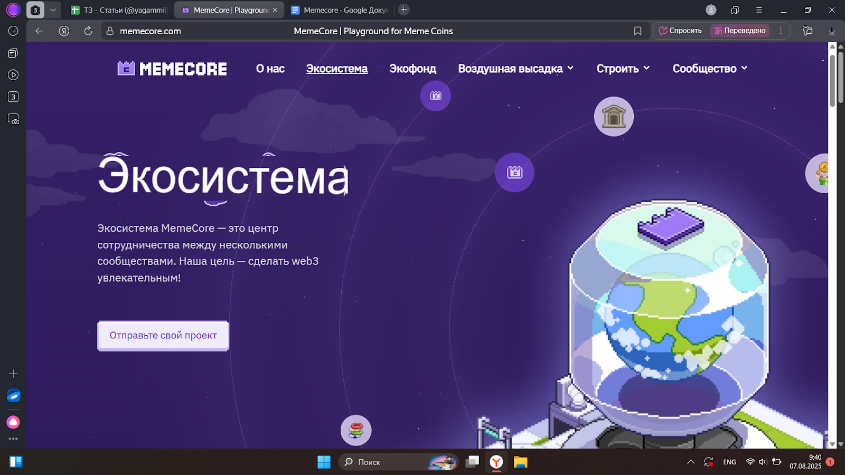
Task: Open blue messenger app in sidebar
Action: tap(13, 396)
